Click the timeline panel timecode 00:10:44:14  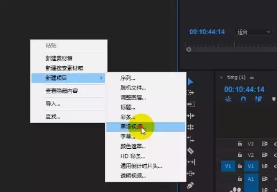244,89
